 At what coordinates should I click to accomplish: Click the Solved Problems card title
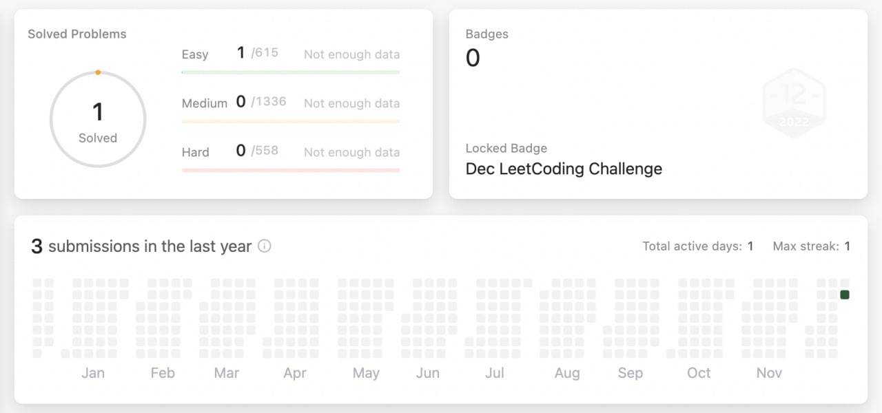coord(77,34)
